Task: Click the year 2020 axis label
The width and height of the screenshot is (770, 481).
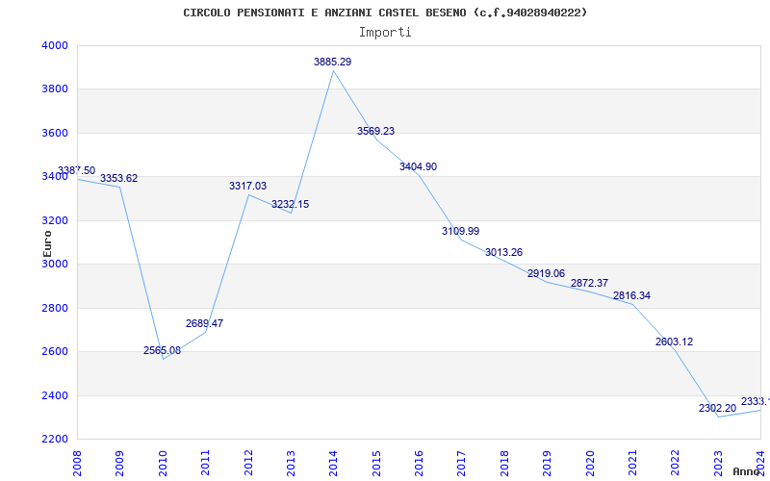Action: click(x=590, y=463)
